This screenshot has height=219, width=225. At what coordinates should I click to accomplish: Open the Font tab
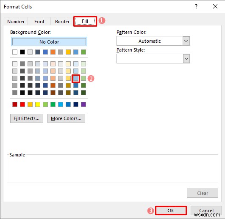39,22
